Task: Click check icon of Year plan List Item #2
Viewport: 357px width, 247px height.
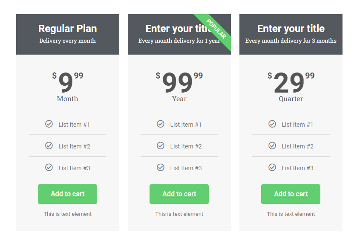Action: tap(161, 145)
